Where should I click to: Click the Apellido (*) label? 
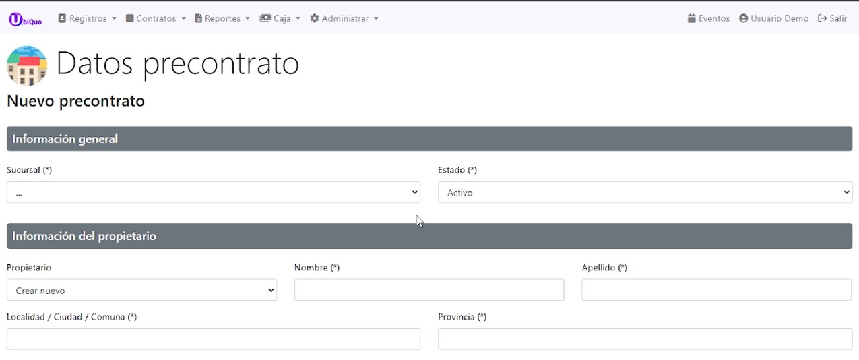click(x=604, y=268)
